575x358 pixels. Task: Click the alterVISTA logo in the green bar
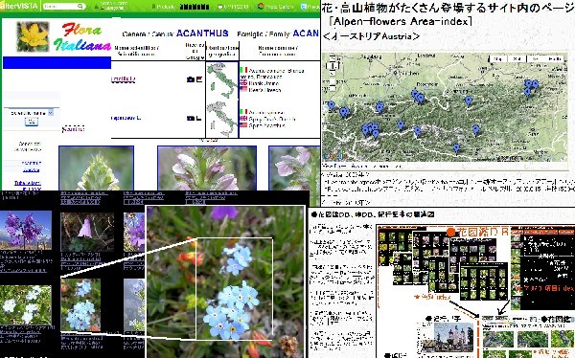(x=20, y=7)
